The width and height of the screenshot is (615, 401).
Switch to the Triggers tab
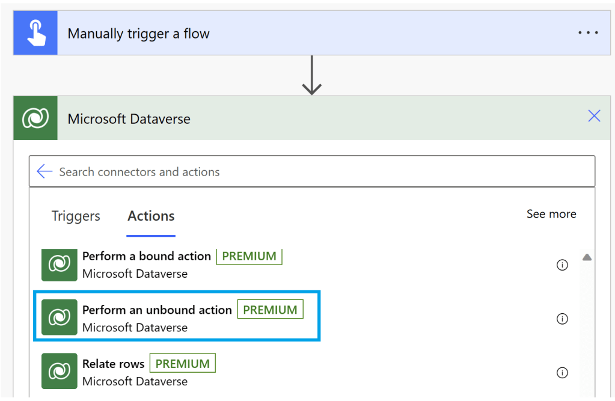[x=76, y=216]
